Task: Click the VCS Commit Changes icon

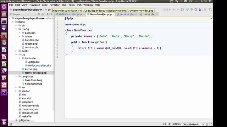Action: pyautogui.click(x=192, y=10)
